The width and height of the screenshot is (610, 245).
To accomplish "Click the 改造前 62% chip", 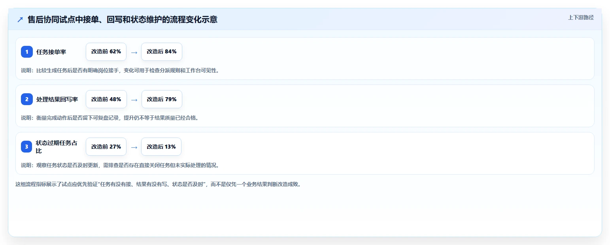I will (106, 52).
